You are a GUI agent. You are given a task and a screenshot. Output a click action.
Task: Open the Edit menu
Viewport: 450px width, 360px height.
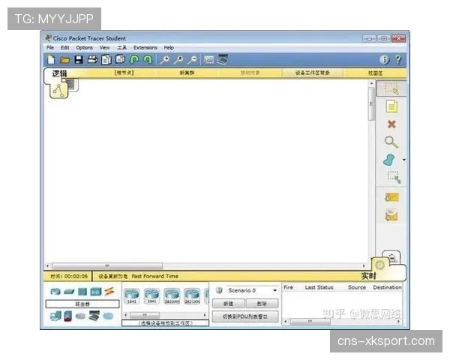coord(64,48)
